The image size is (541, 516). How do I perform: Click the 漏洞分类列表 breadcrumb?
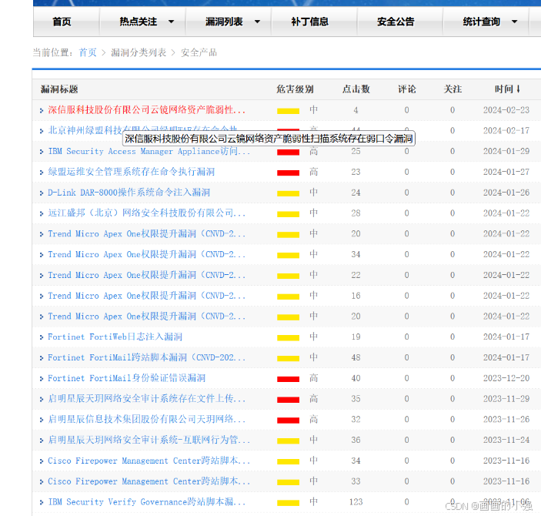click(x=139, y=52)
